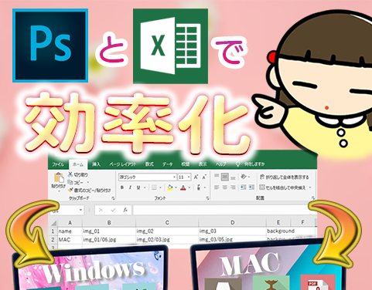Viewport: 372px width, 290px height.
Task: Select cell A2 containing MAC
Action: (x=70, y=240)
